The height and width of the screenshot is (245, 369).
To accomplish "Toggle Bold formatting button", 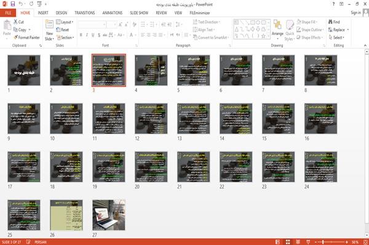I will pyautogui.click(x=81, y=35).
